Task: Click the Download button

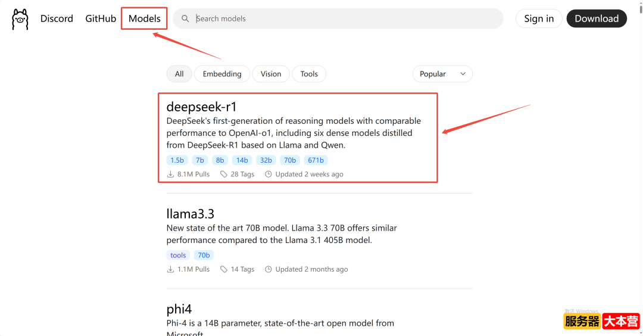Action: coord(597,18)
